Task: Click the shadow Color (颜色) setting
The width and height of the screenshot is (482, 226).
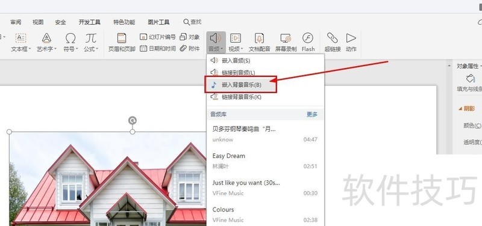Action: pyautogui.click(x=472, y=126)
